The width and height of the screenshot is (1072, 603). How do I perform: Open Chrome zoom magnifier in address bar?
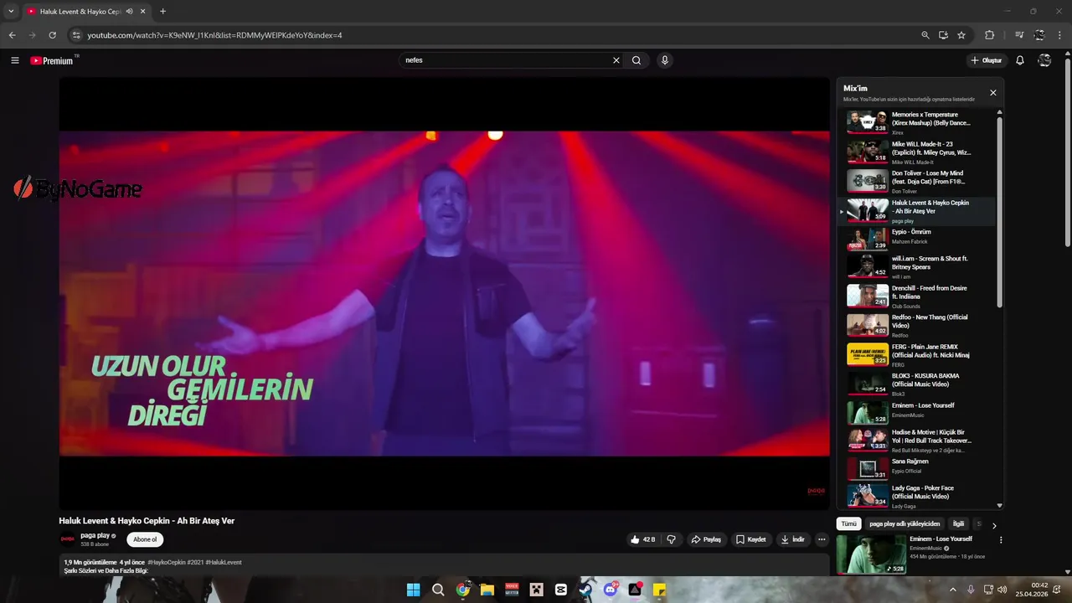click(925, 35)
